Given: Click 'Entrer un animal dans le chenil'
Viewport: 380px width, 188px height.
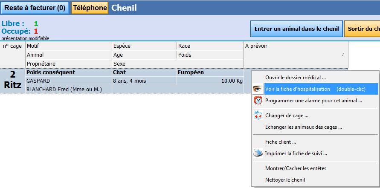Looking at the screenshot, I should pyautogui.click(x=296, y=29).
